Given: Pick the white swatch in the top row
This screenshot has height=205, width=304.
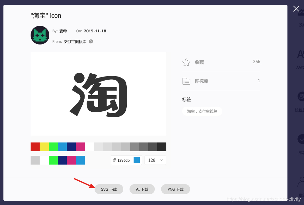Looking at the screenshot, I should (x=89, y=147).
